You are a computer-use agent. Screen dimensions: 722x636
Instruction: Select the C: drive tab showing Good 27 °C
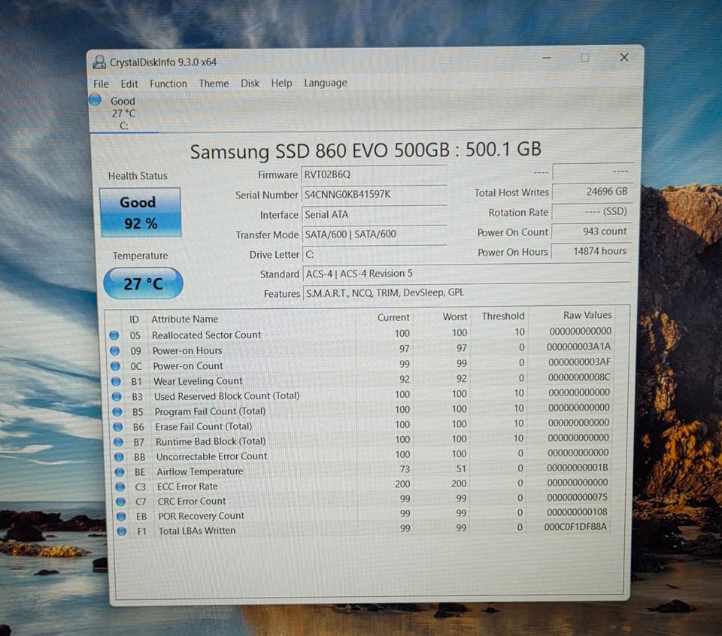click(123, 114)
